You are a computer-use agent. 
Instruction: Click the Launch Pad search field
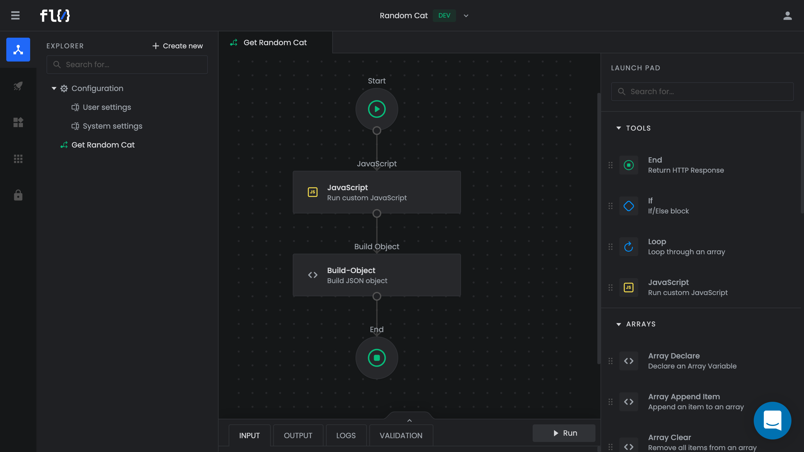[702, 92]
